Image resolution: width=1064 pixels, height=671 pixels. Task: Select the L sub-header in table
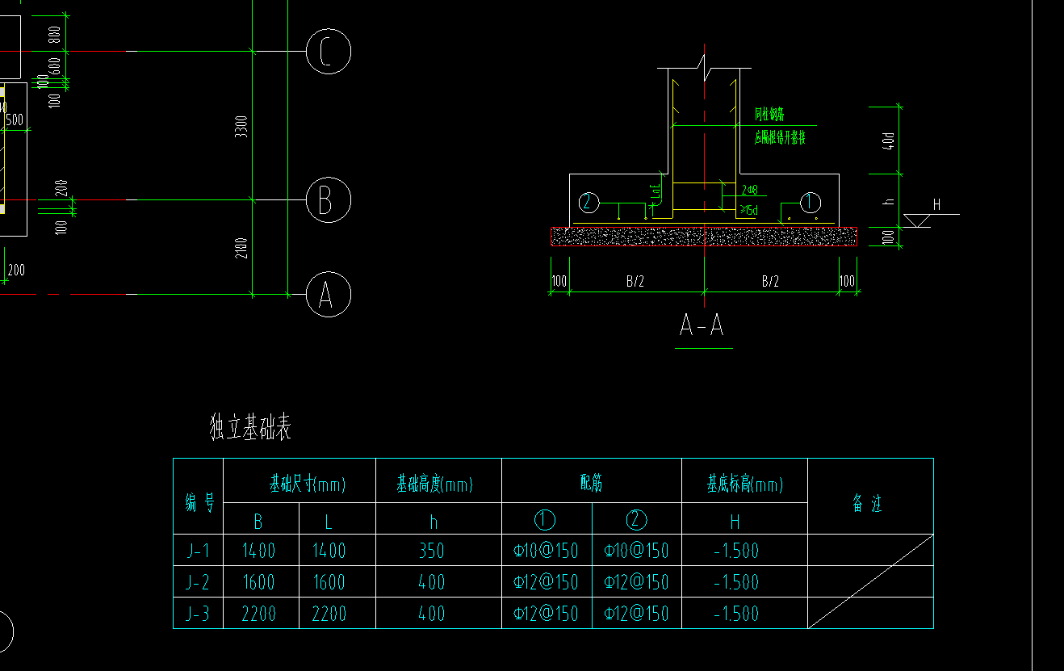tap(329, 522)
